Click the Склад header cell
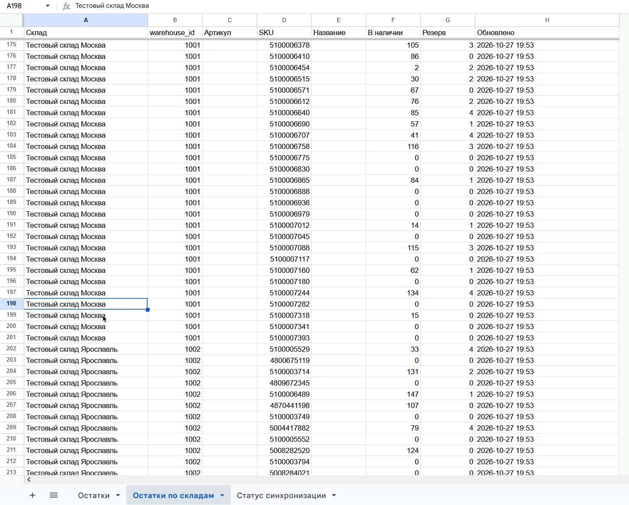 [86, 32]
